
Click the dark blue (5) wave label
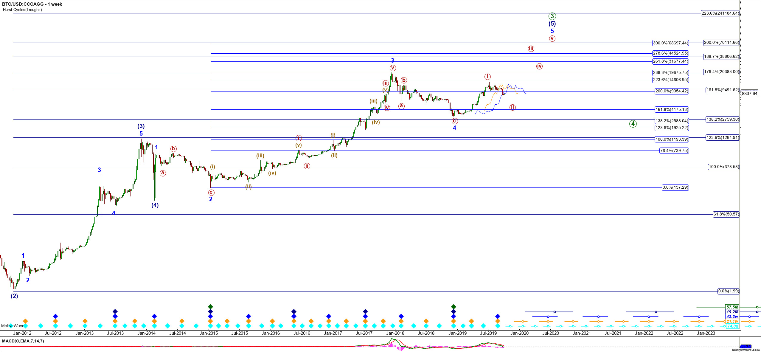coord(552,24)
